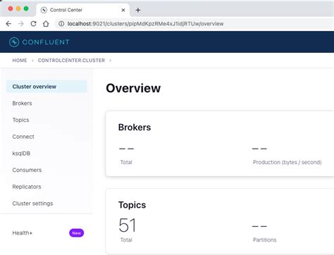The height and width of the screenshot is (255, 334).
Task: Click the purple New badge
Action: 76,233
